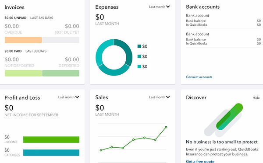Viewport: 263px width, 163px height.
Task: Click the green Deposited invoices bar
Action: point(61,73)
